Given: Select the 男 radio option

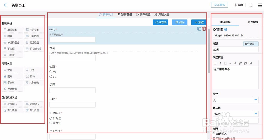Looking at the screenshot, I should tap(51, 72).
